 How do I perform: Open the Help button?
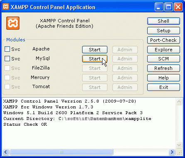163,78
